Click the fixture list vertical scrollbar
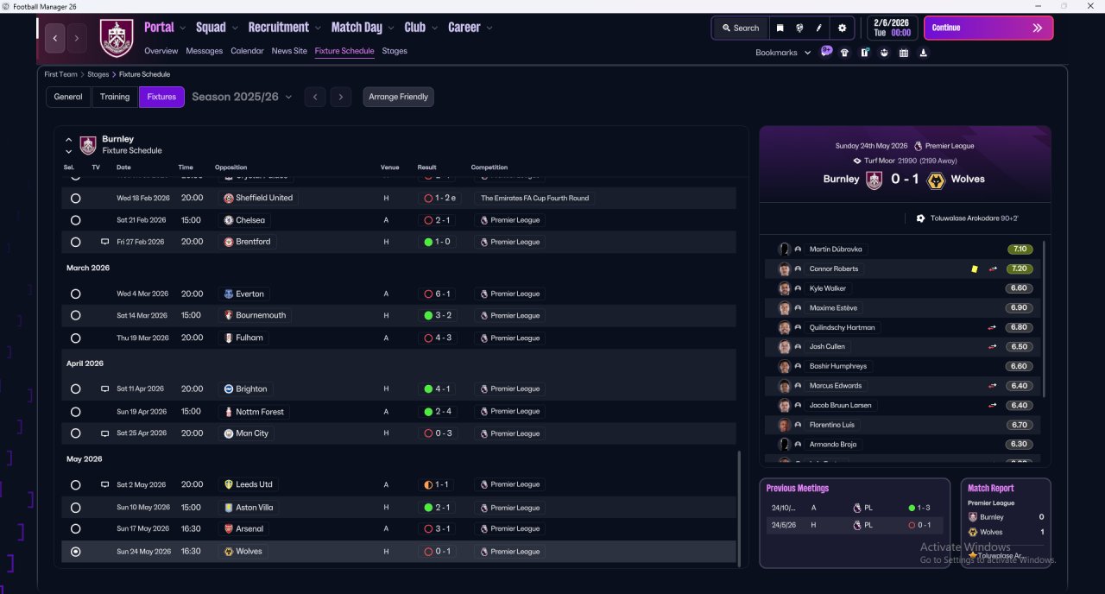Image resolution: width=1105 pixels, height=594 pixels. [739, 508]
